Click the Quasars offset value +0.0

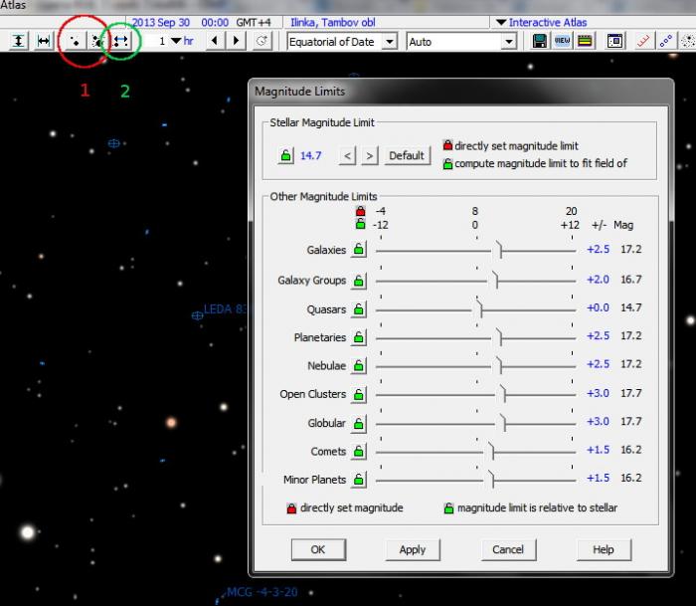point(598,307)
